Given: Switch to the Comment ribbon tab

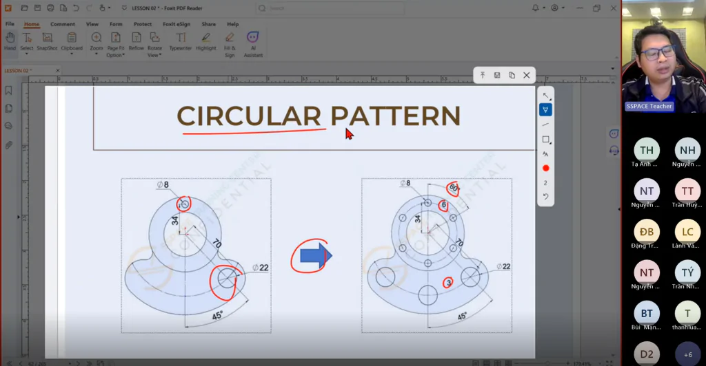Looking at the screenshot, I should pos(63,24).
